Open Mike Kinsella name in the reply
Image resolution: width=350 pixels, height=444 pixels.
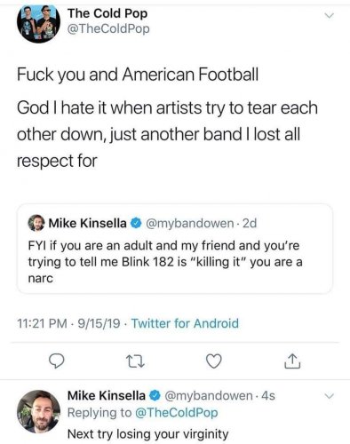[107, 395]
